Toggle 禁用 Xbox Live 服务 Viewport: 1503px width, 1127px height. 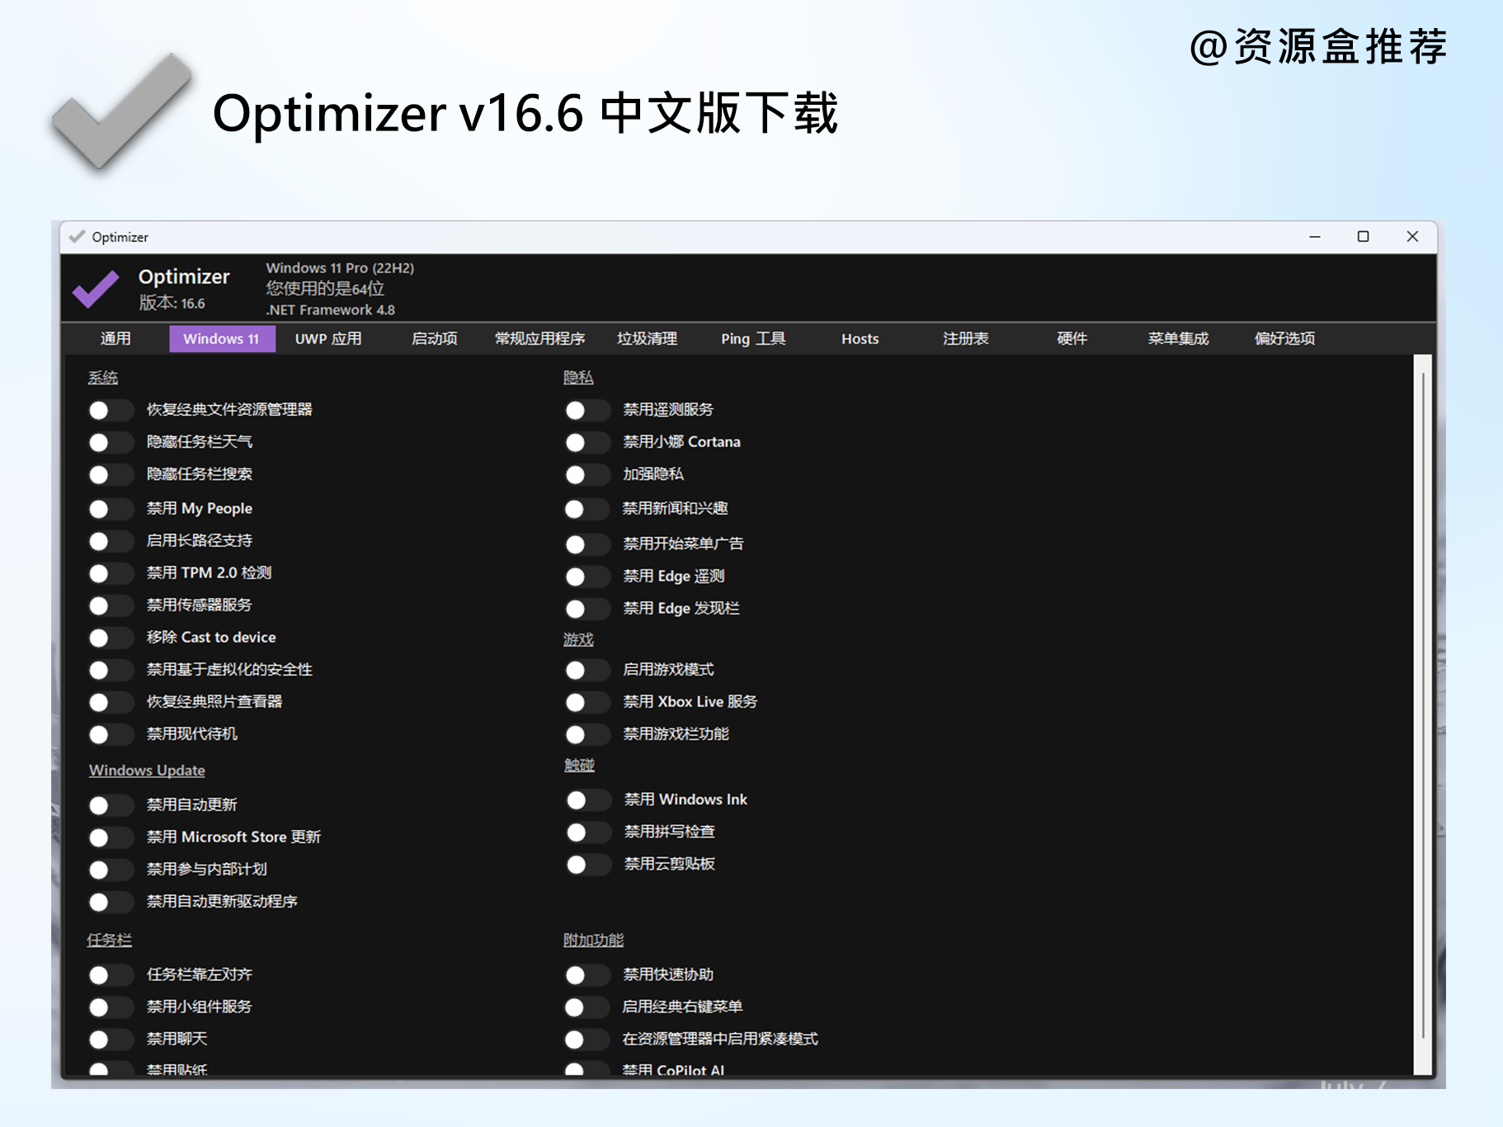click(x=587, y=702)
